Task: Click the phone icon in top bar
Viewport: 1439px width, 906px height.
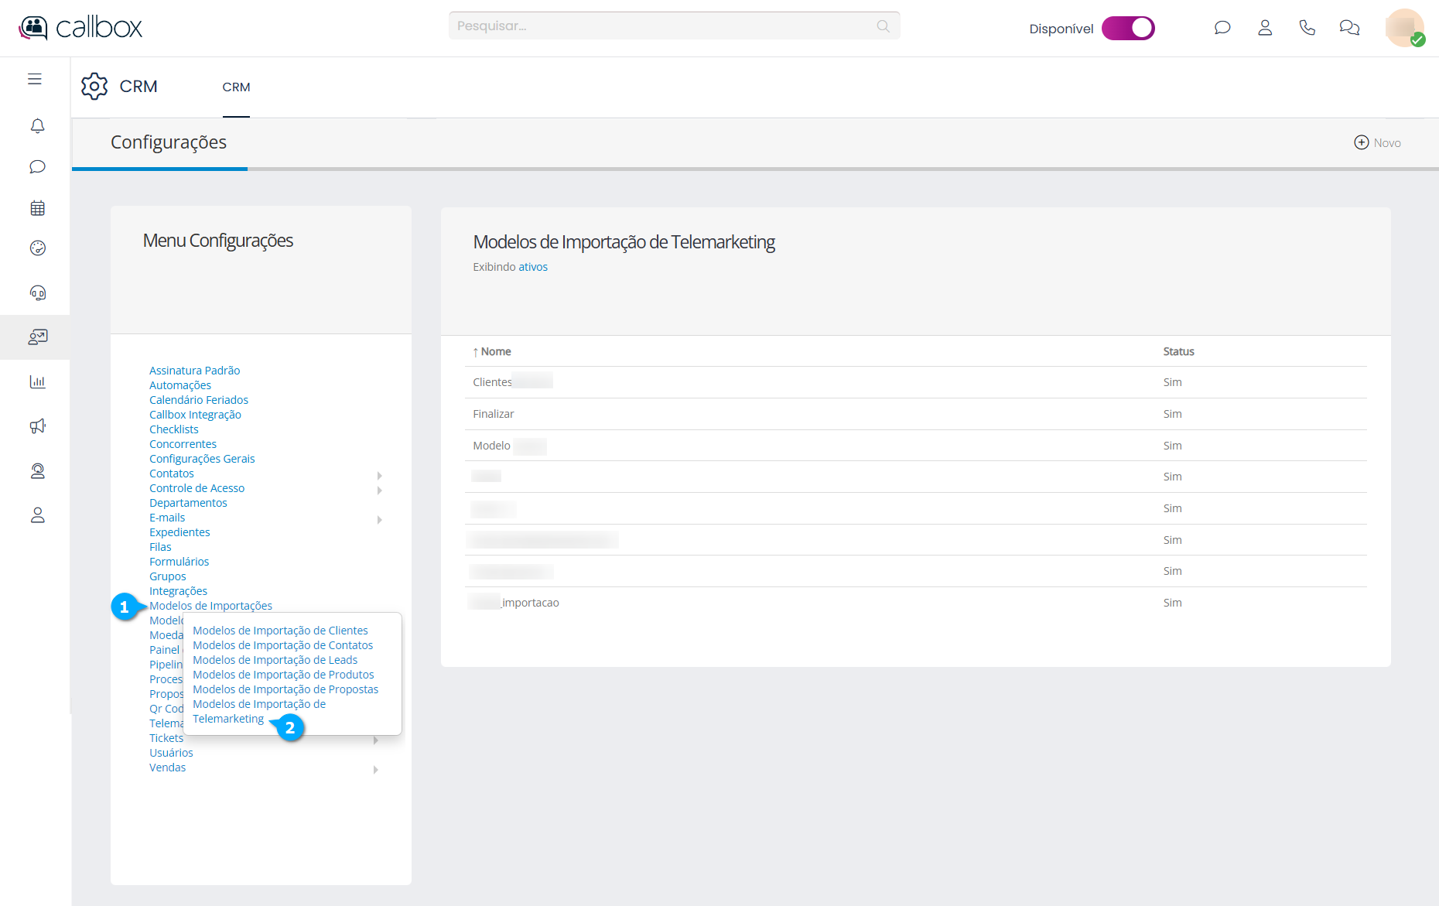Action: [x=1307, y=28]
